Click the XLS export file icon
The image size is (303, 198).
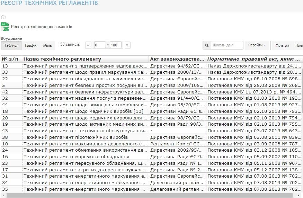pyautogui.click(x=5, y=27)
